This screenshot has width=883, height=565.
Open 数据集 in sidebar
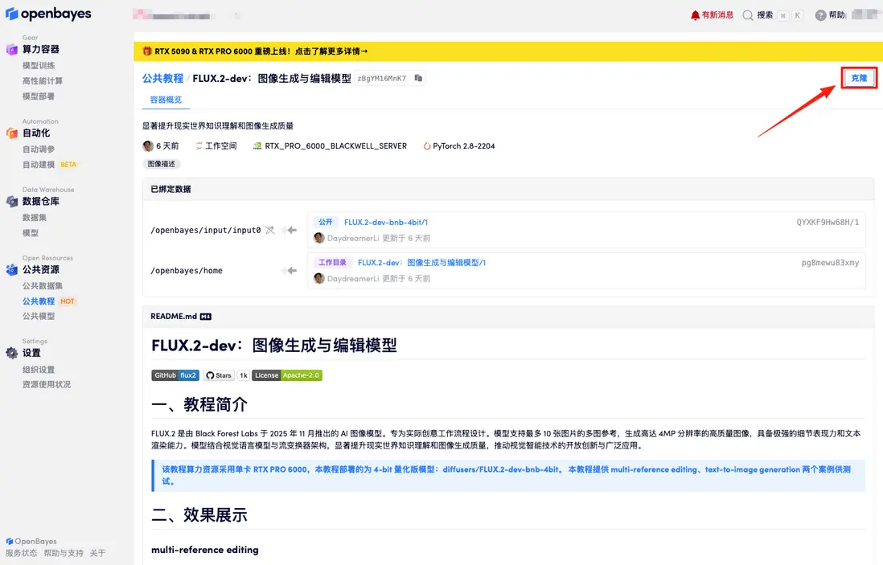35,217
